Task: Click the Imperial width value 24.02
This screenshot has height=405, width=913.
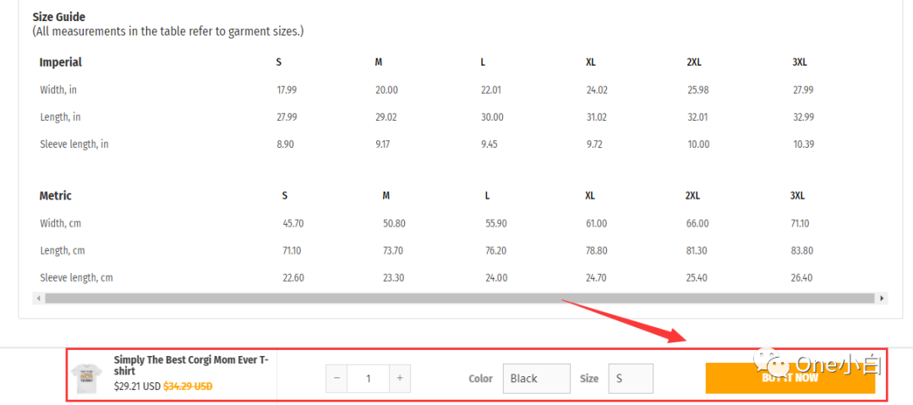Action: click(x=597, y=90)
